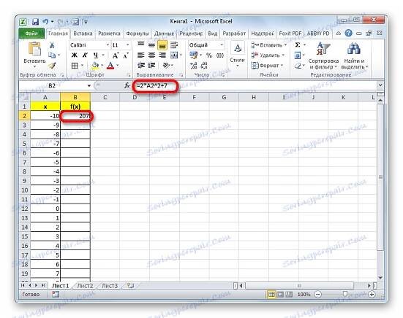Switch to the Разметка ribbon tab
Screen dimensions: 403x318
pyautogui.click(x=109, y=34)
